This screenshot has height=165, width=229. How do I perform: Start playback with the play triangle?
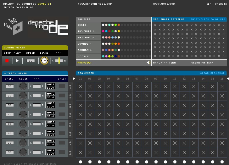(17, 61)
